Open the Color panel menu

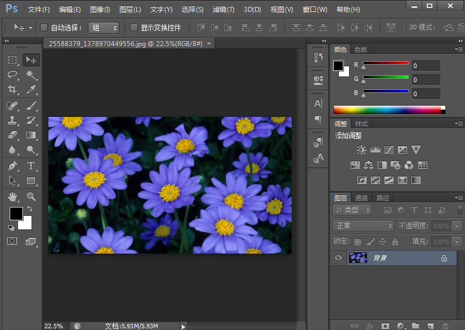459,49
